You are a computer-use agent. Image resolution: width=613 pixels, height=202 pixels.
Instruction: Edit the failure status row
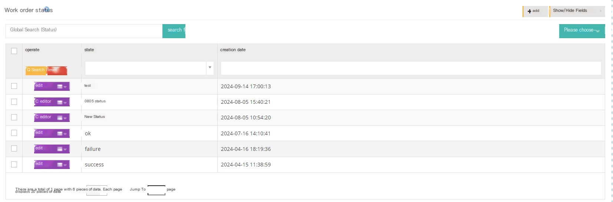(x=45, y=149)
